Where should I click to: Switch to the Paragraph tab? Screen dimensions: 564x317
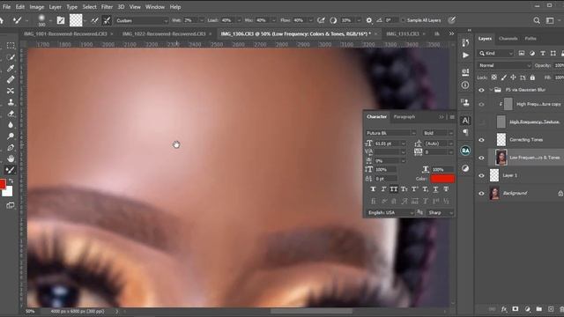click(x=404, y=117)
